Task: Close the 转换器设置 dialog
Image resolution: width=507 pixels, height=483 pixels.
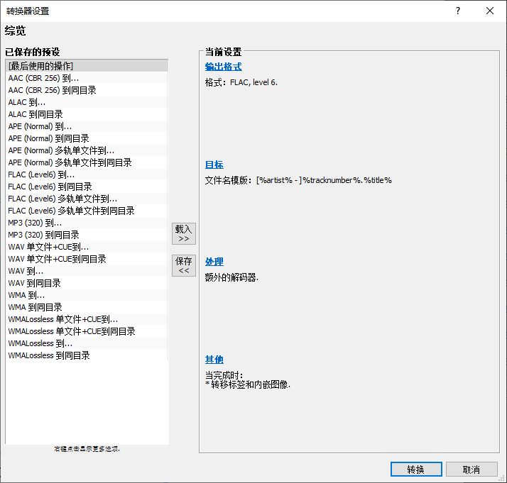Action: (490, 11)
